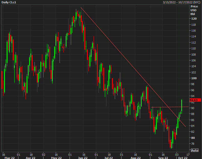
Task: Click the Mar 22 month label
Action: pos(10,158)
